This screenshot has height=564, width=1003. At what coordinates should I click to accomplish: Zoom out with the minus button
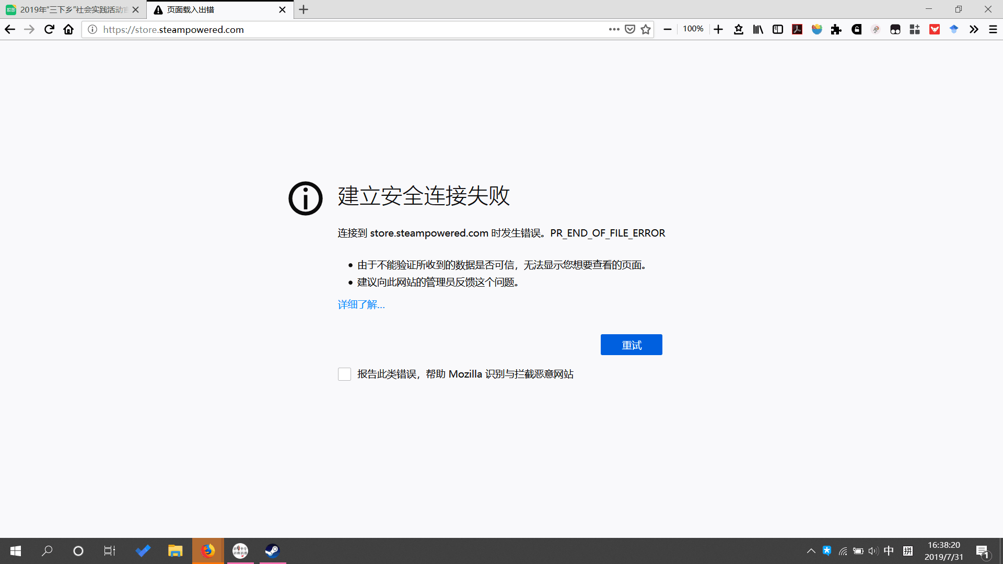[x=667, y=29]
